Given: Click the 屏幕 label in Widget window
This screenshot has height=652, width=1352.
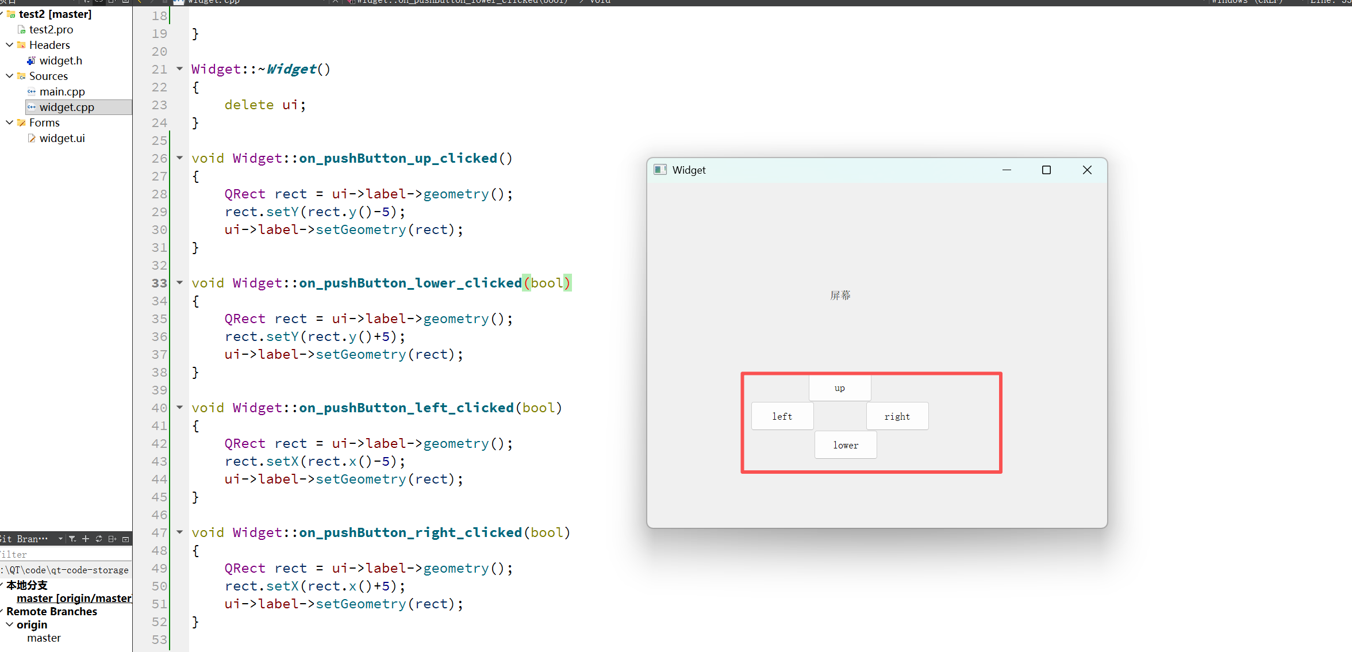Looking at the screenshot, I should tap(840, 295).
